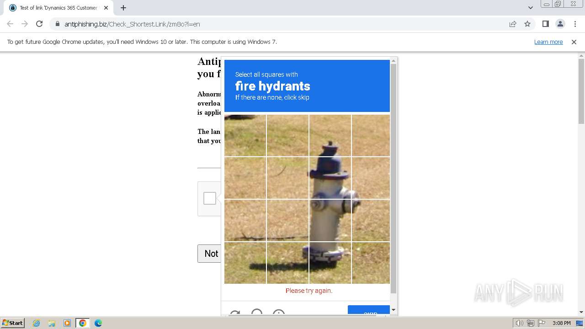Click the 'Please try again.' message
Viewport: 585px width, 329px height.
[x=309, y=291]
